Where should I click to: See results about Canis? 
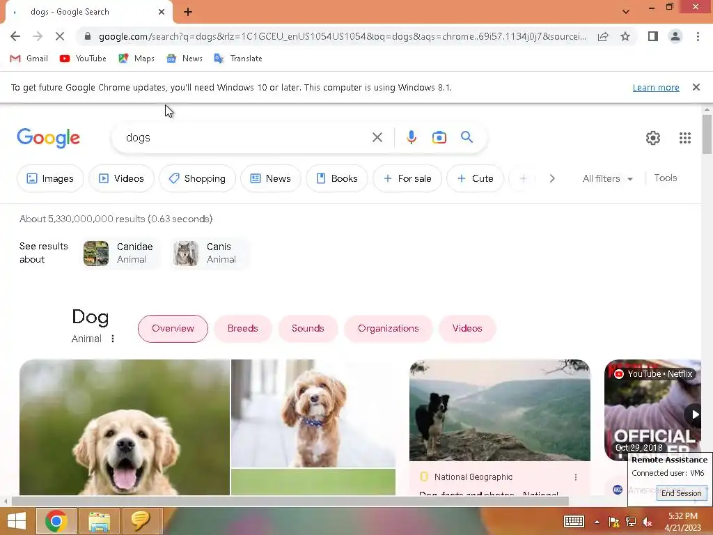208,253
